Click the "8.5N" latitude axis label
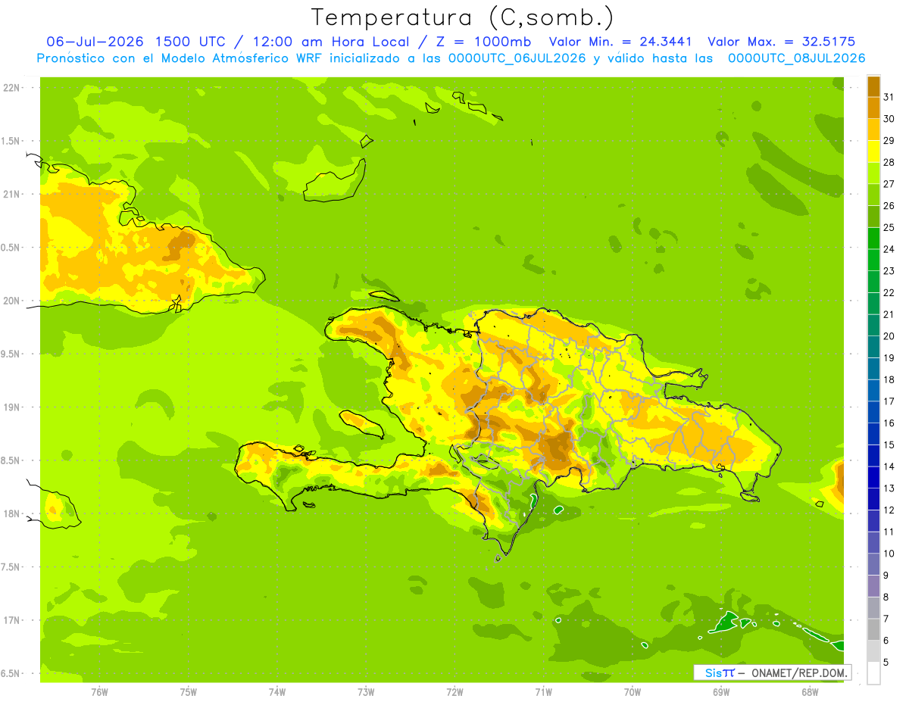 [11, 460]
